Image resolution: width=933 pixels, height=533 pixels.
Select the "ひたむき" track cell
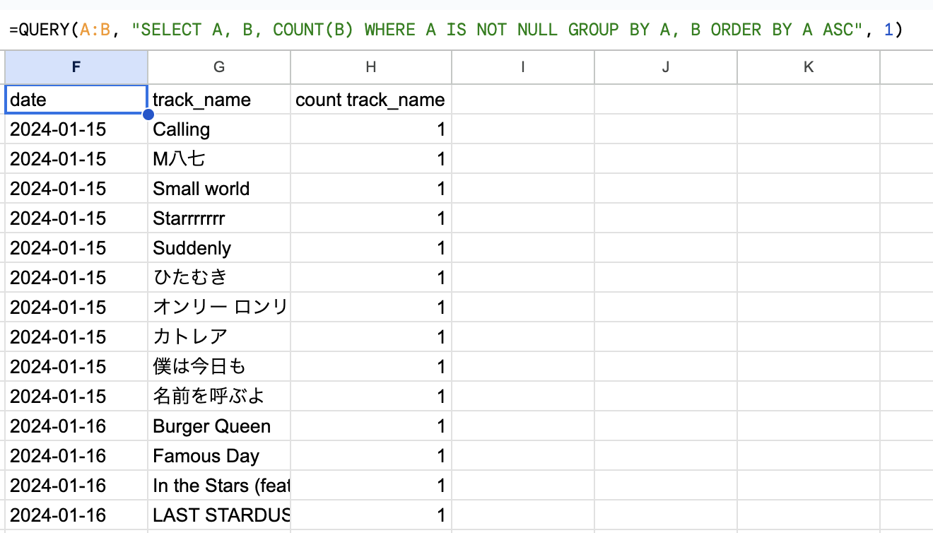219,278
